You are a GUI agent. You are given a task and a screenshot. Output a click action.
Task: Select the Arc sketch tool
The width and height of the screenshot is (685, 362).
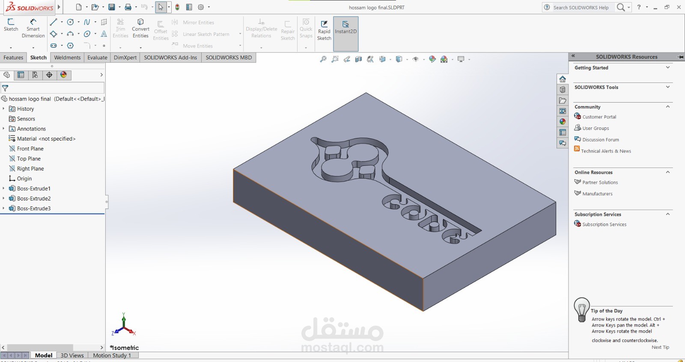tap(71, 34)
